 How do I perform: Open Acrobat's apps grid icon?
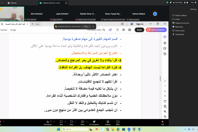[132, 24]
